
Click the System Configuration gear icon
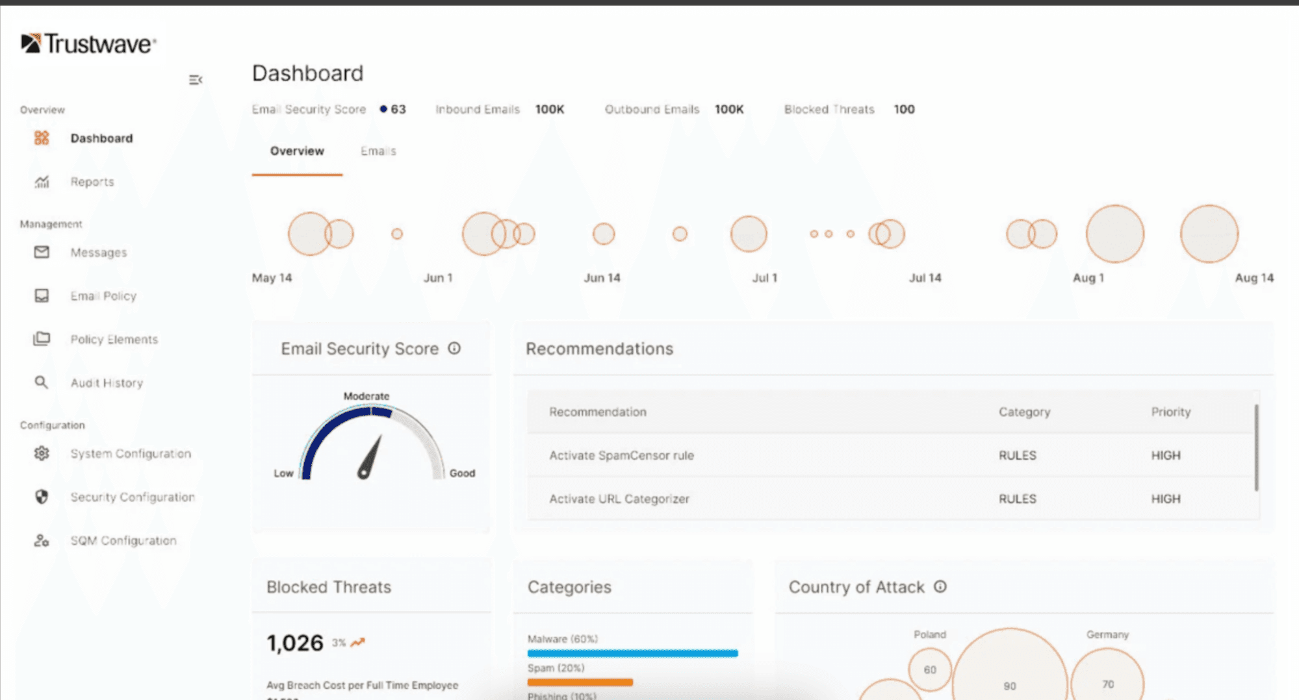42,453
